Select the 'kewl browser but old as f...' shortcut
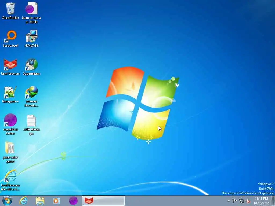275x206 pixels. (x=10, y=176)
